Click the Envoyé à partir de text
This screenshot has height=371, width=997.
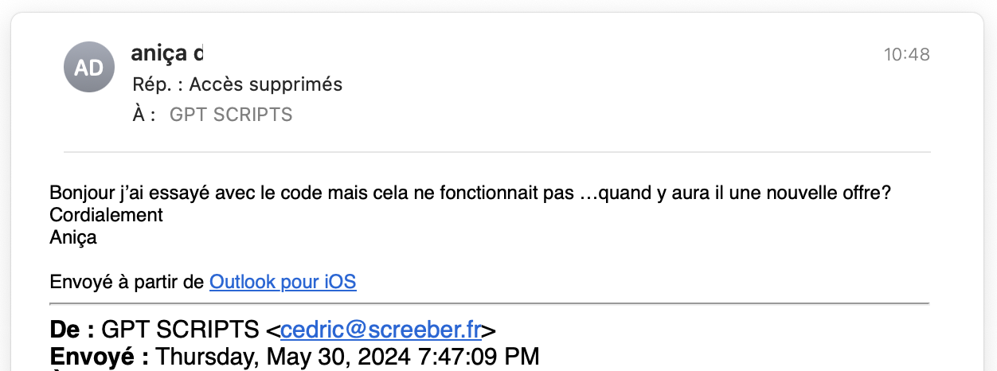click(x=127, y=282)
